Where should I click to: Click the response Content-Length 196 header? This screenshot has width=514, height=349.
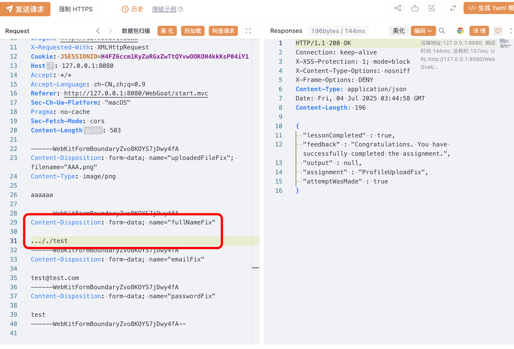pyautogui.click(x=331, y=108)
